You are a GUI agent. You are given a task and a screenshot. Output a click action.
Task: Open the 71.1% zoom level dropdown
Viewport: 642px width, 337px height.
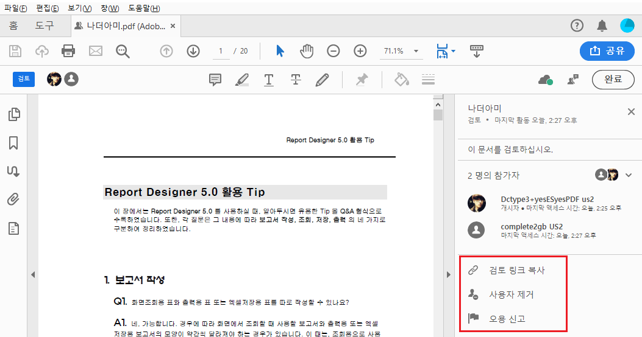tap(402, 51)
